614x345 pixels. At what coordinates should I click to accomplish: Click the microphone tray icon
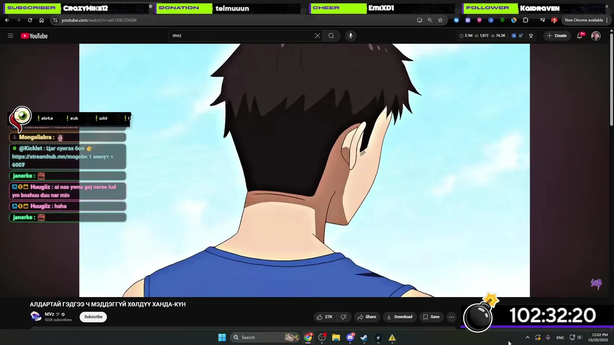(548, 337)
